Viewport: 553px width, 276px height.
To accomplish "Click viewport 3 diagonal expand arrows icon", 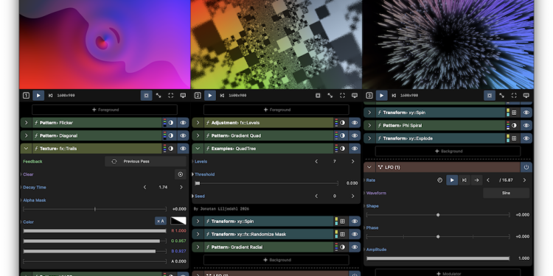I will [502, 96].
